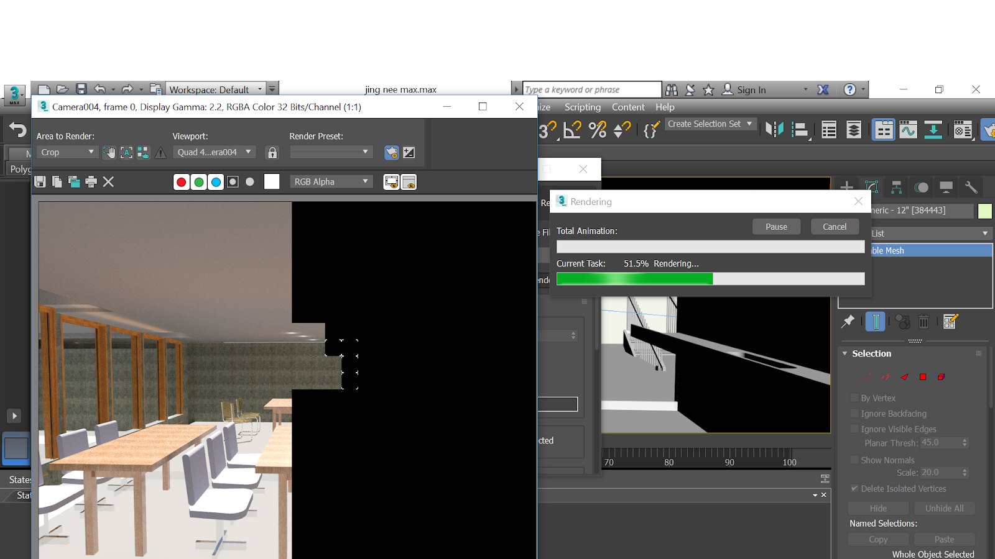Cancel the rendering
The height and width of the screenshot is (559, 995).
[x=835, y=227]
